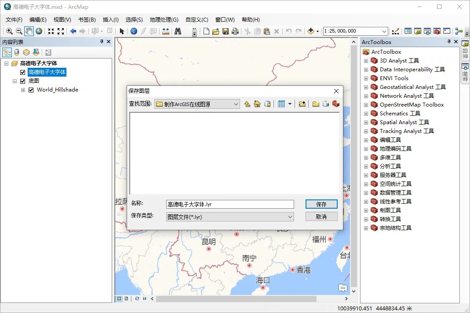Viewport: 470px width, 313px height.
Task: Collapse the 底图 group layer
Action: coord(15,81)
